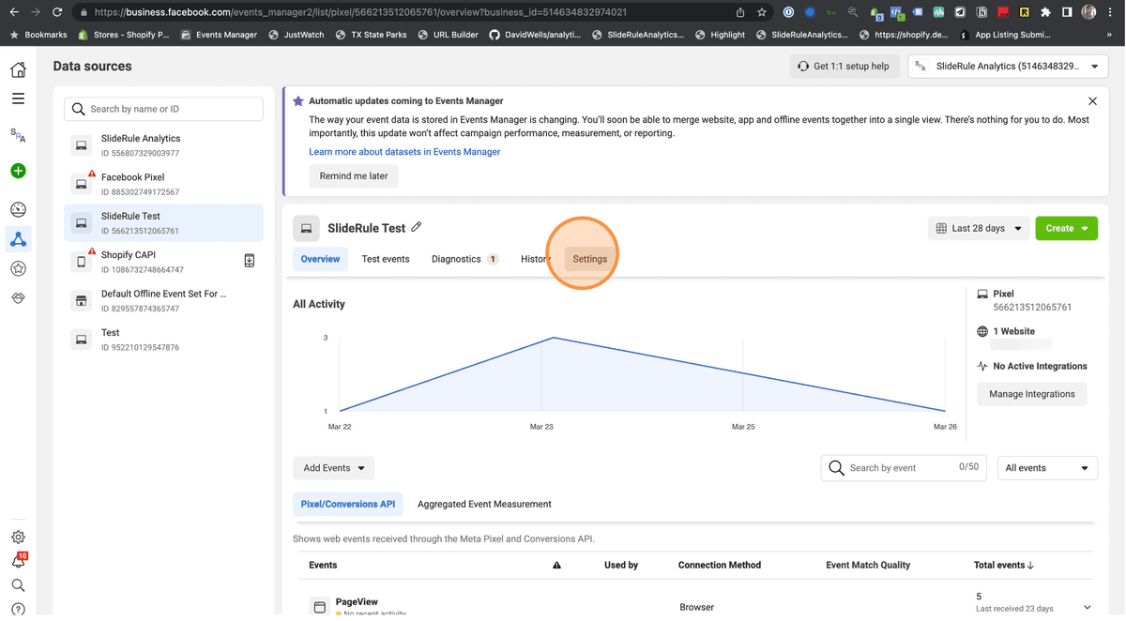The width and height of the screenshot is (1126, 621).
Task: Sort by Total events column header
Action: (x=1004, y=566)
